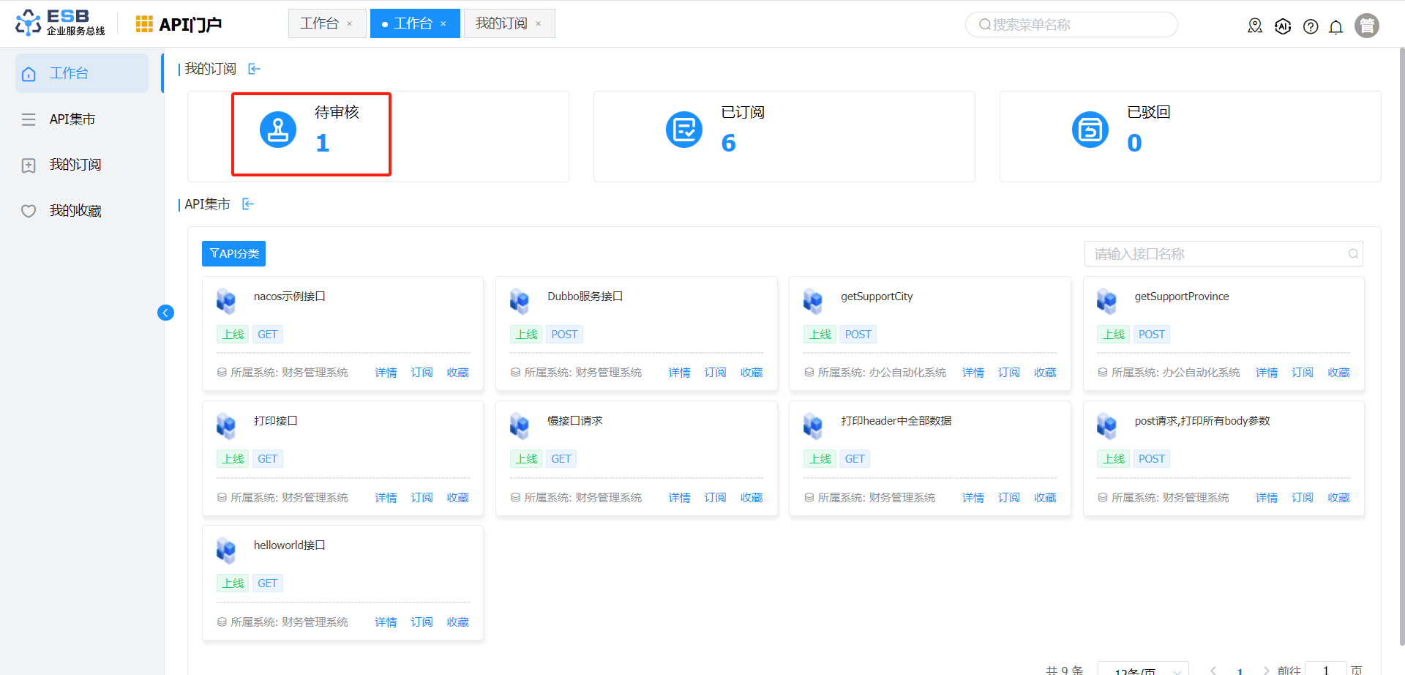Open the page size selector dropdown
This screenshot has width=1405, height=675.
pos(1143,669)
